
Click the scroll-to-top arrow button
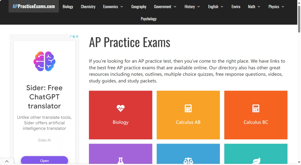(7, 161)
